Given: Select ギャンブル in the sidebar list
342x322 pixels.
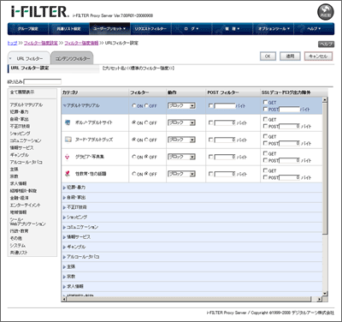Looking at the screenshot, I should 20,155.
